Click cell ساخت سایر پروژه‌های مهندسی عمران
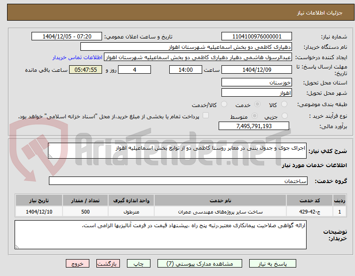 pyautogui.click(x=221, y=212)
